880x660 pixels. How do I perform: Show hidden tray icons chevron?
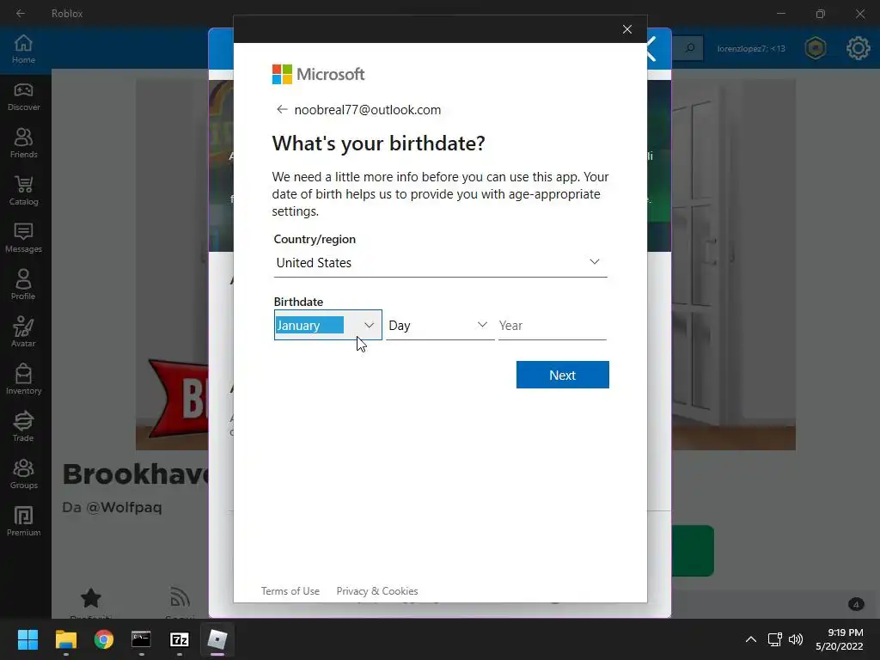(751, 639)
